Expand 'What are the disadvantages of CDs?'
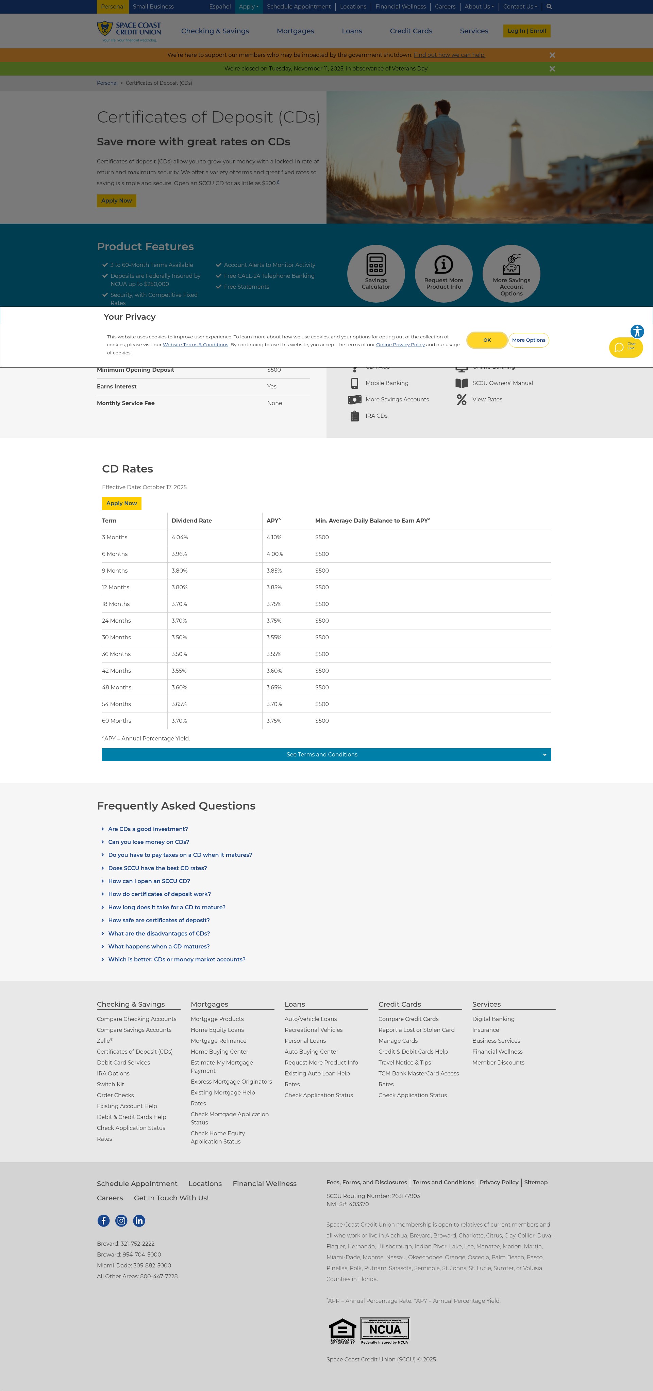The image size is (653, 1391). (x=159, y=933)
